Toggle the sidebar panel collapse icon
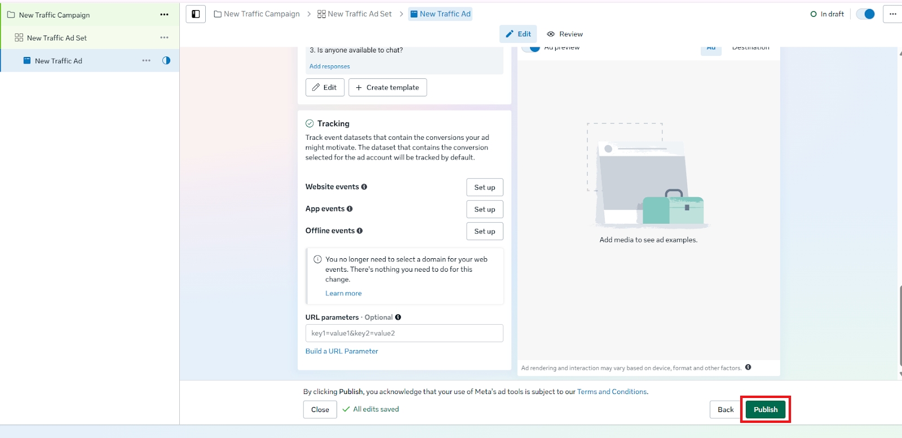 pyautogui.click(x=196, y=14)
